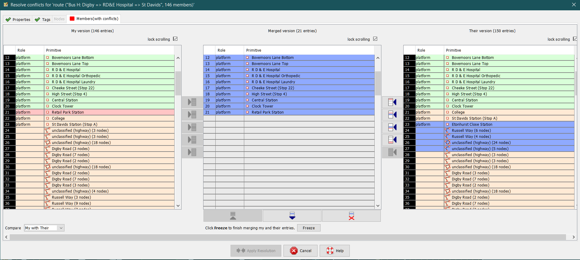Click the copy-my-entries-to-end arrow button
This screenshot has height=260, width=580.
pos(192,139)
